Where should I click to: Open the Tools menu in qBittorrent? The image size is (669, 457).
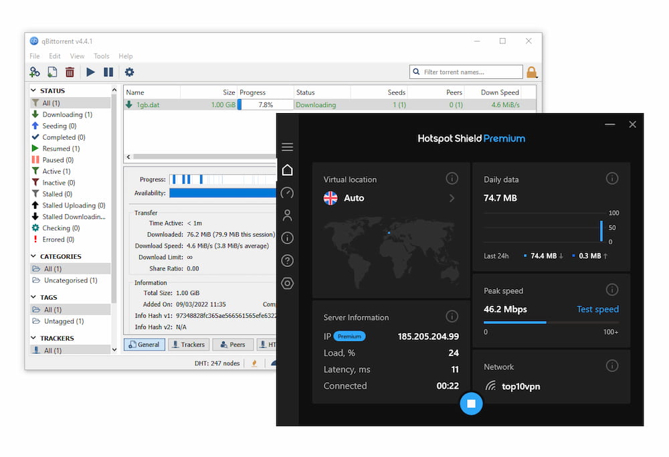pyautogui.click(x=101, y=56)
